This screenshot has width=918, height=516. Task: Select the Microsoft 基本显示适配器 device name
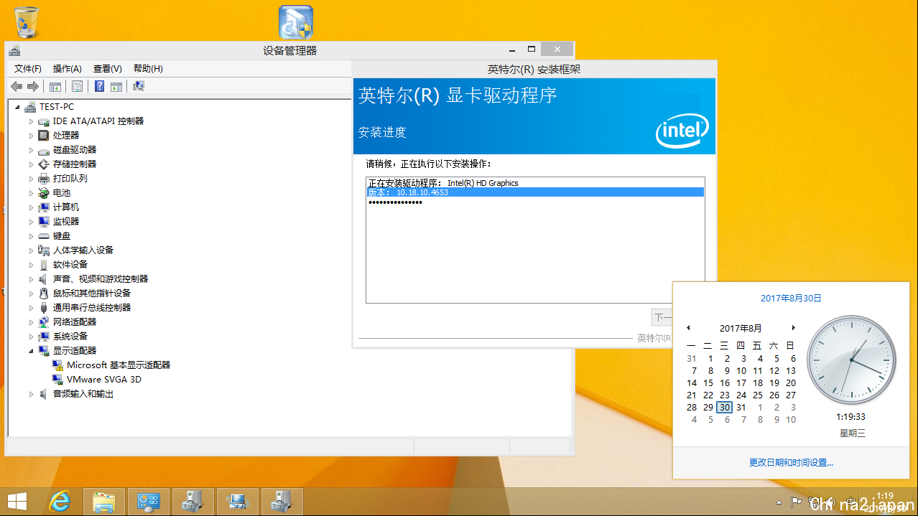[119, 365]
